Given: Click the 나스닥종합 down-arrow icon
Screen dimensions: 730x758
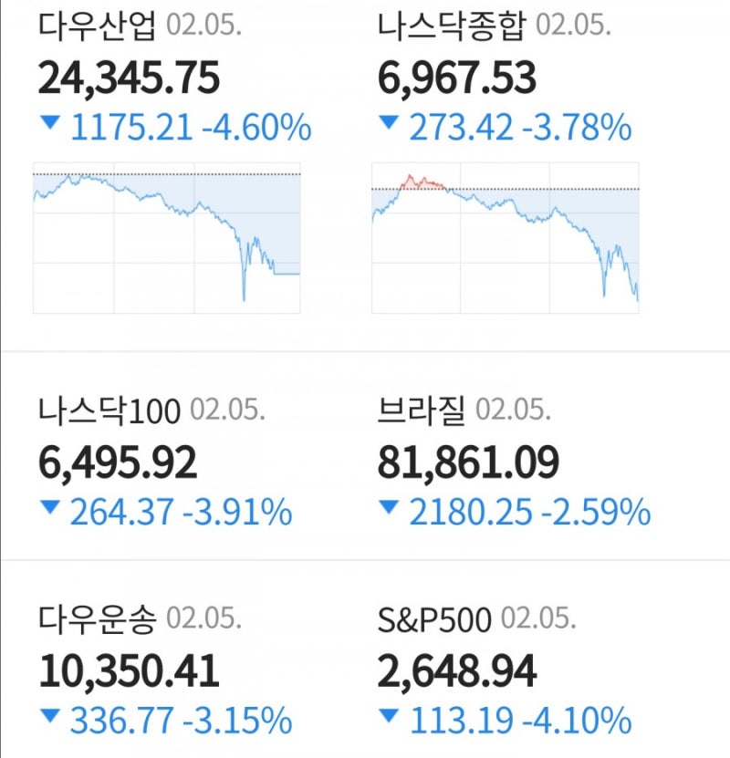Looking at the screenshot, I should pos(390,122).
